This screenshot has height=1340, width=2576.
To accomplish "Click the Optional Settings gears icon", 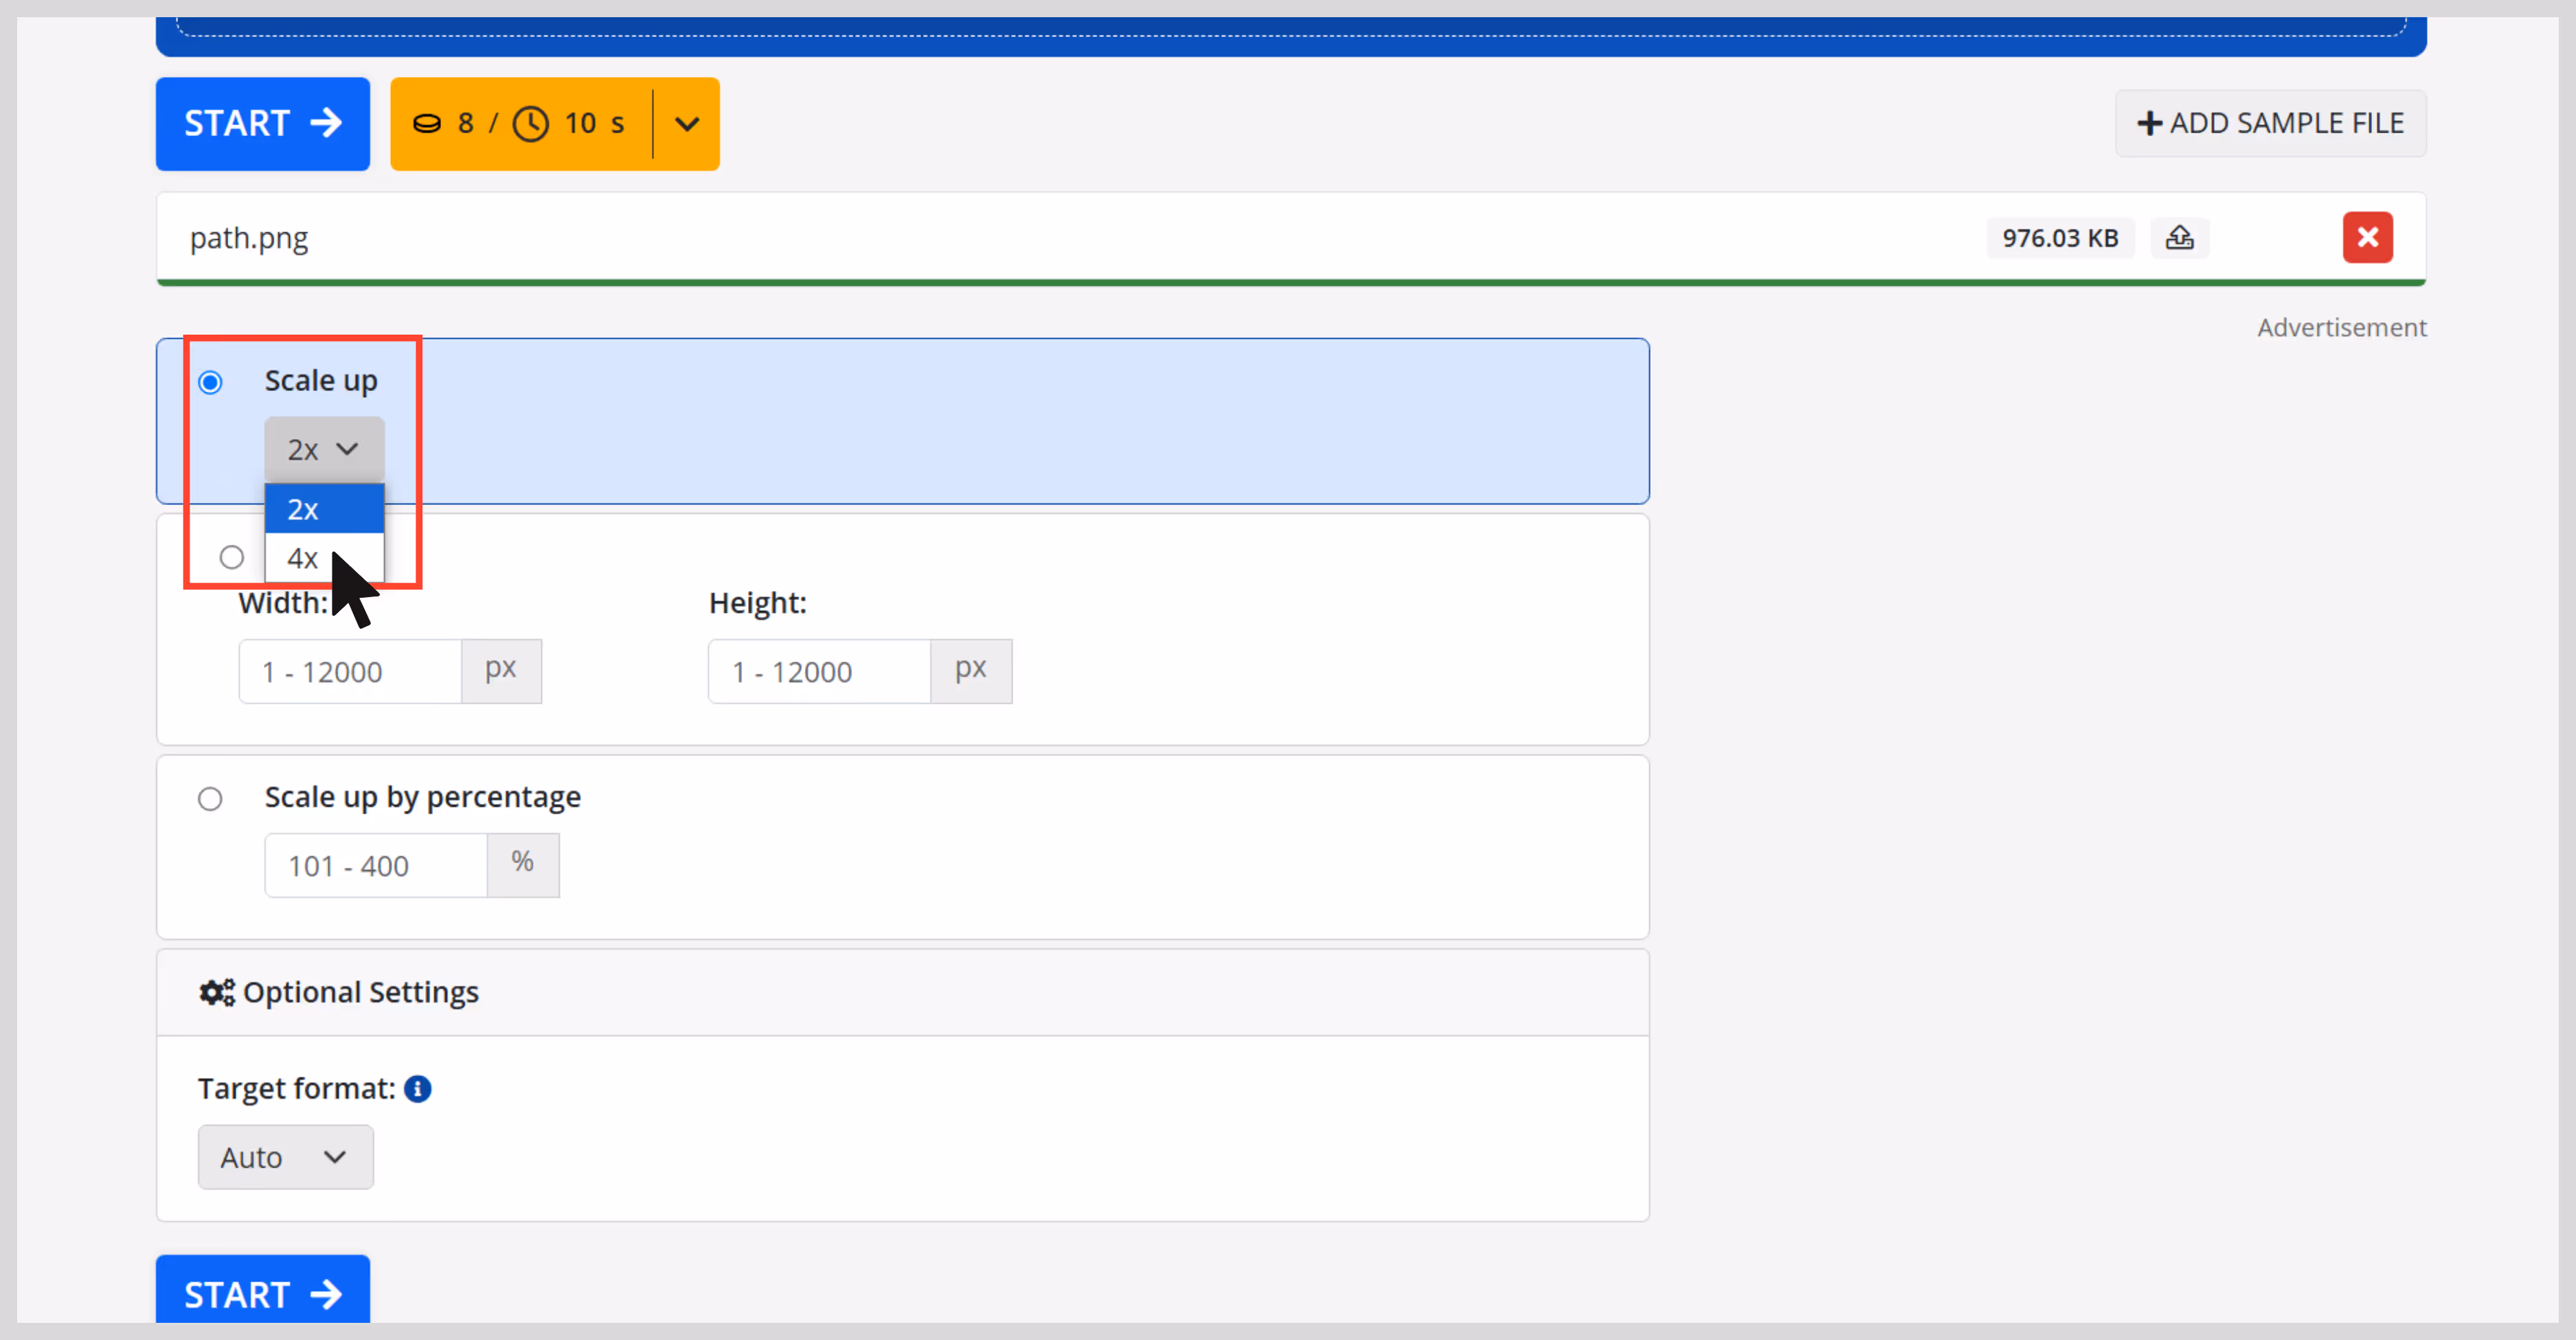I will coord(217,992).
